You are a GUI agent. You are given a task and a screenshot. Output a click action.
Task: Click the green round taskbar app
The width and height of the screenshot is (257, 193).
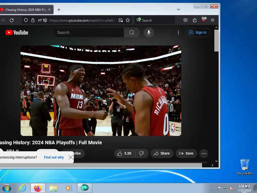click(85, 188)
